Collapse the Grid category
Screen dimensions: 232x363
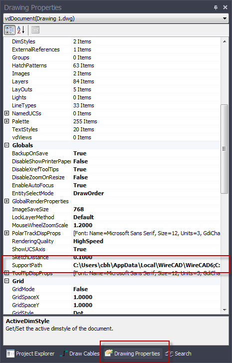click(7, 281)
